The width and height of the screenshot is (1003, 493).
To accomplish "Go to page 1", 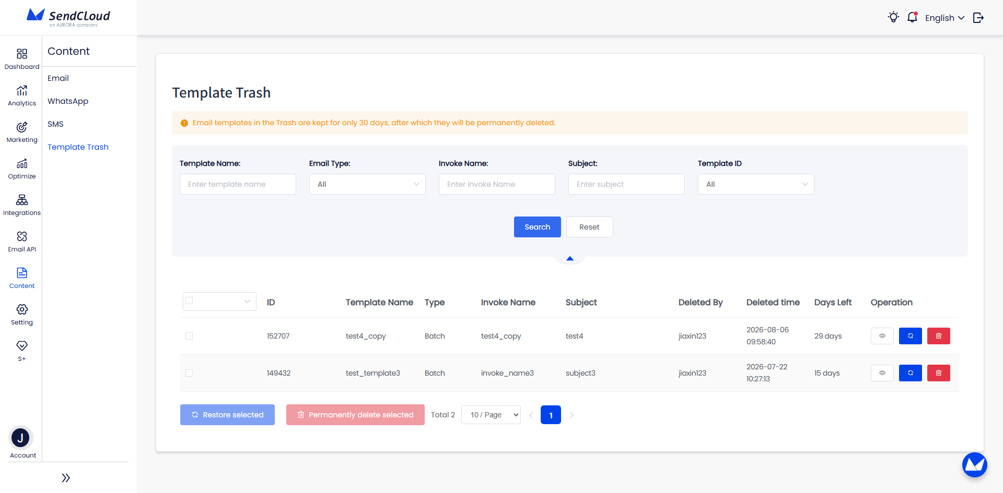I will [551, 415].
